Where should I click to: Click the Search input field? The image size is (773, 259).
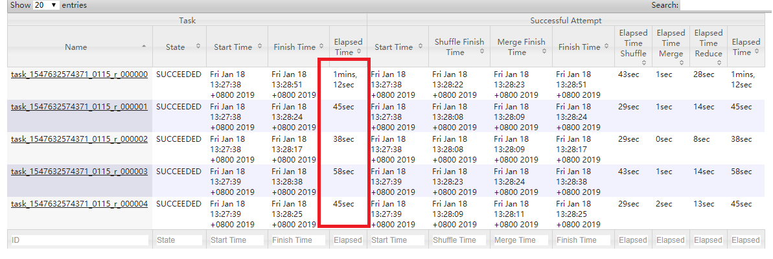[x=726, y=5]
